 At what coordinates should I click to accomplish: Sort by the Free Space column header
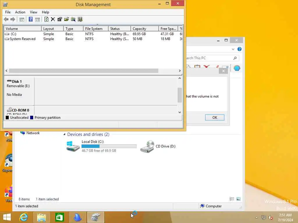[168, 29]
